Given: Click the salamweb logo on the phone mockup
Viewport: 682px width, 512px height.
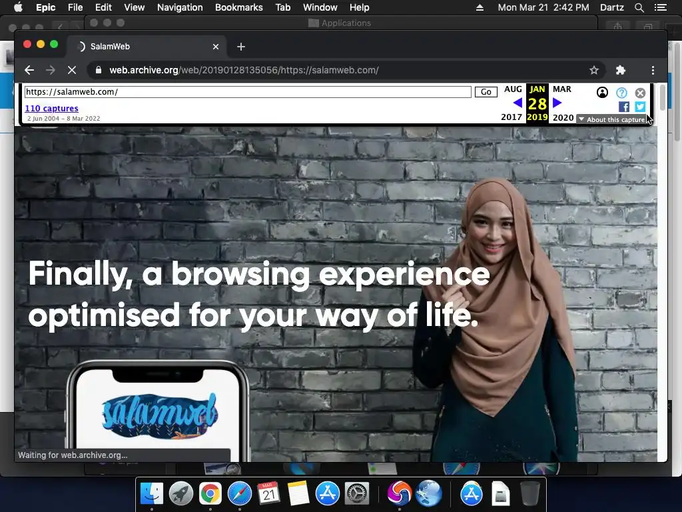Looking at the screenshot, I should [159, 416].
